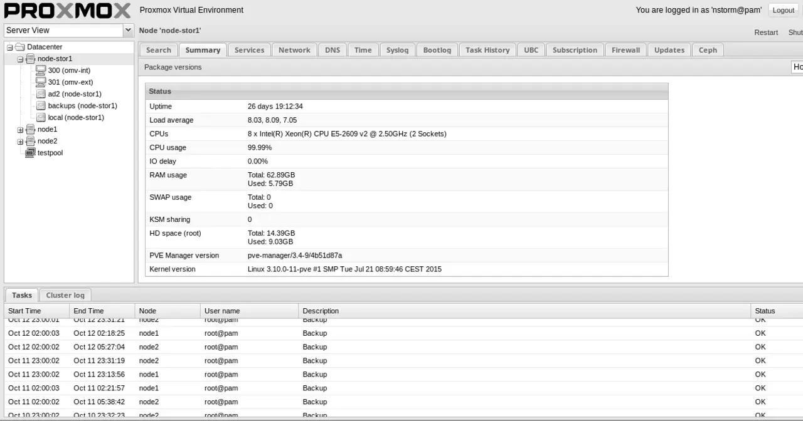Switch to the Cluster log tab
Viewport: 803px width, 421px height.
pyautogui.click(x=65, y=295)
